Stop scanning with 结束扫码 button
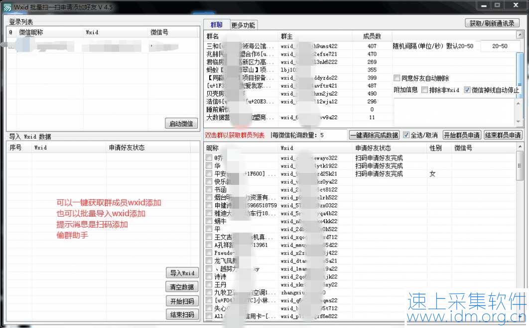 (x=182, y=315)
